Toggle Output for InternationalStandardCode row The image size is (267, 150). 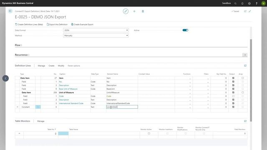coord(233,103)
